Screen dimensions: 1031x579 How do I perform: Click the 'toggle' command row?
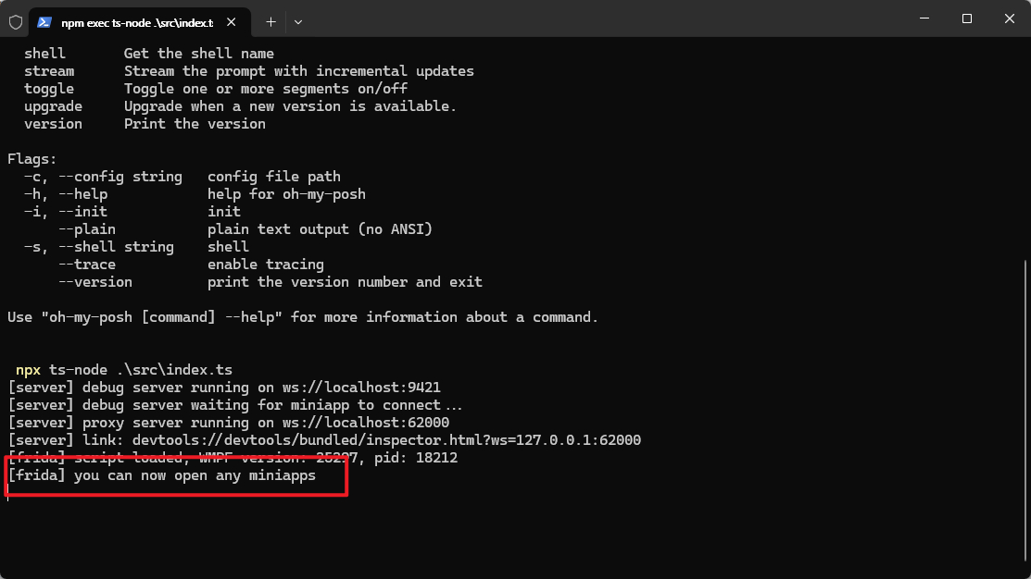click(x=216, y=89)
